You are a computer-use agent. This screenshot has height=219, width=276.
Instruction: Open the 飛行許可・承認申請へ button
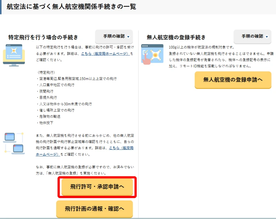click(x=97, y=187)
